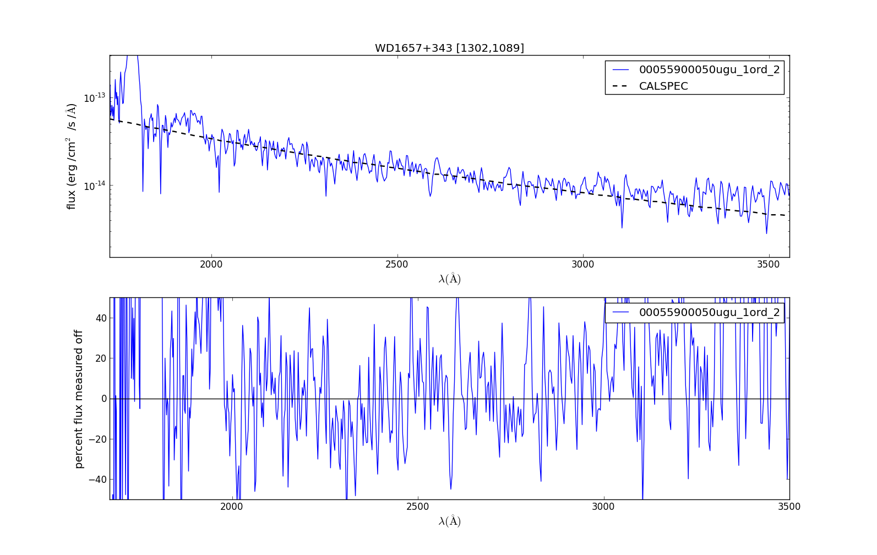Click the 40 y-axis tick label on the bottom plot
Screen dimensions: 877x555
coord(101,318)
